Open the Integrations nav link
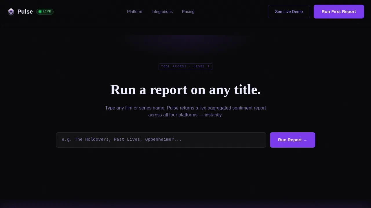371x208 pixels. [x=162, y=12]
